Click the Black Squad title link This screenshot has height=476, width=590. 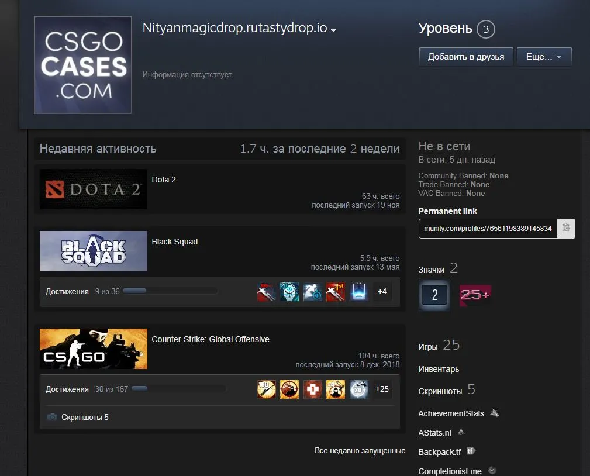pyautogui.click(x=175, y=242)
